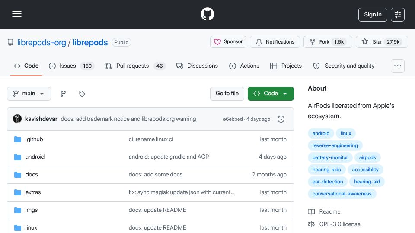This screenshot has width=415, height=233.
Task: Open latest commit trademark notice message
Action: [x=128, y=119]
